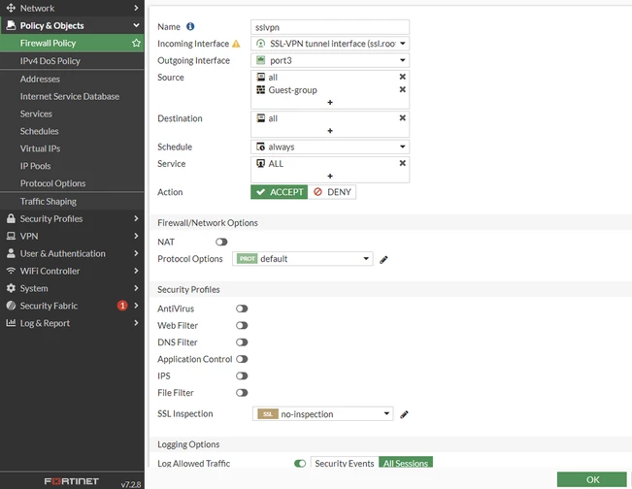Click the User & Authentication person icon
The width and height of the screenshot is (632, 489).
coord(11,253)
